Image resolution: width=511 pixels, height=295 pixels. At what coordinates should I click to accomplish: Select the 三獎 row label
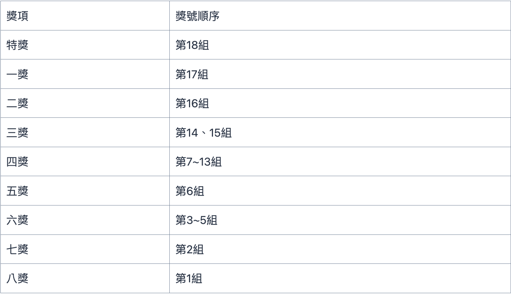tap(85, 132)
